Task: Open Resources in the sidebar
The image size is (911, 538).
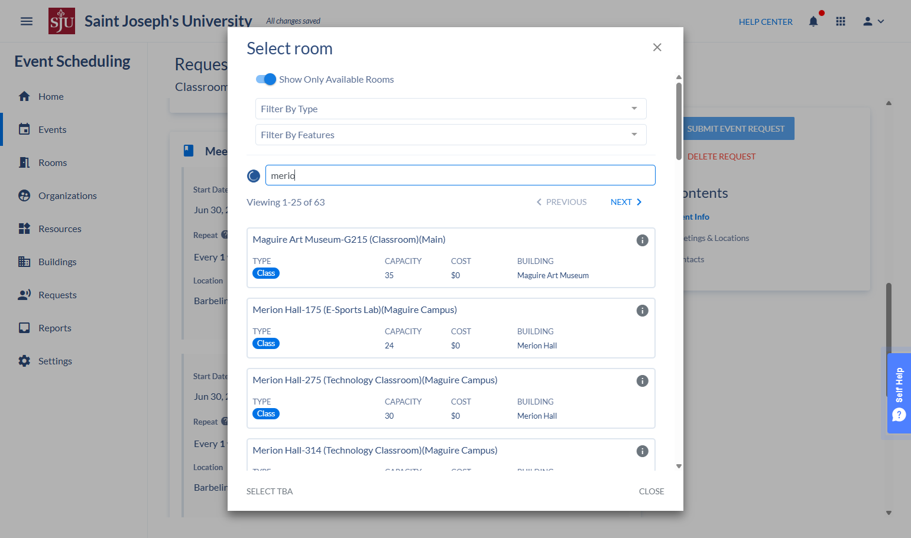Action: click(60, 229)
